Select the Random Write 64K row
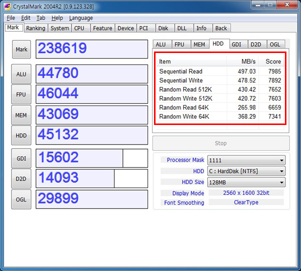The image size is (301, 271). [220, 116]
